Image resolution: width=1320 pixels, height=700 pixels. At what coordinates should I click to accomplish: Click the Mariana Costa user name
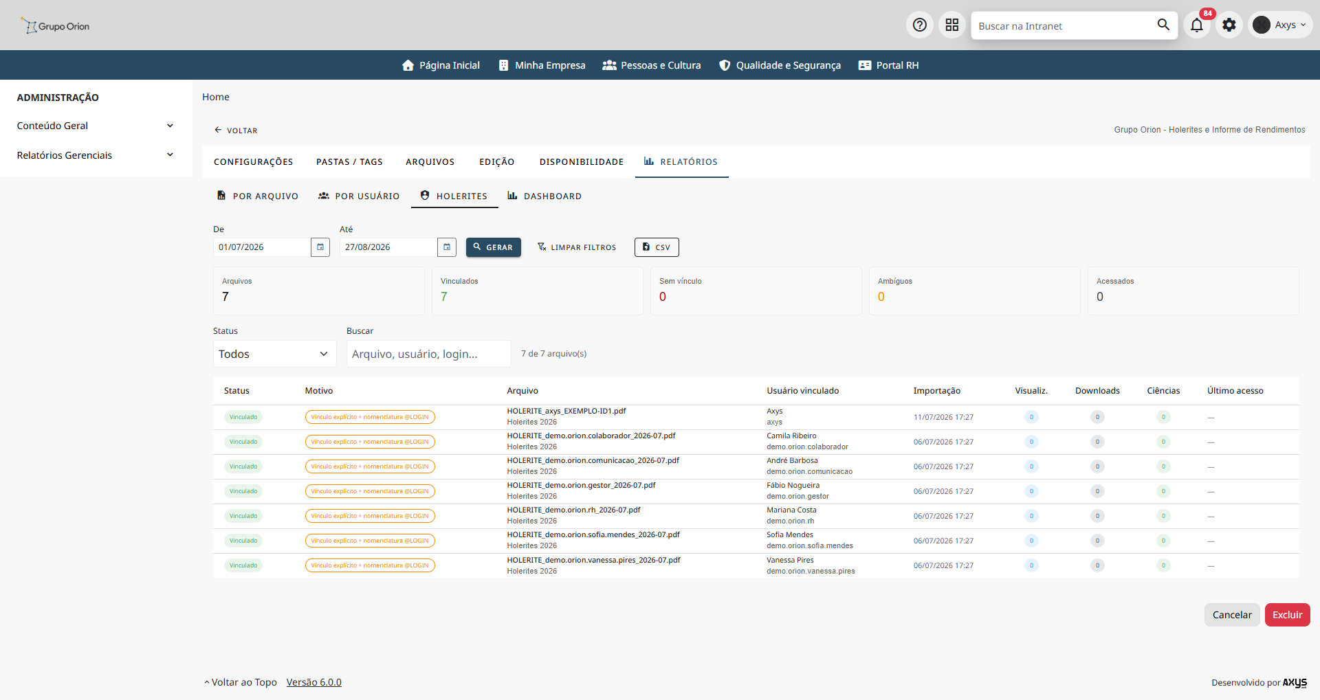[791, 510]
